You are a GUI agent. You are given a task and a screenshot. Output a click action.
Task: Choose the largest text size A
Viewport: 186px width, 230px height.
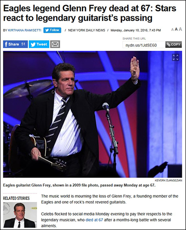pyautogui.click(x=180, y=29)
